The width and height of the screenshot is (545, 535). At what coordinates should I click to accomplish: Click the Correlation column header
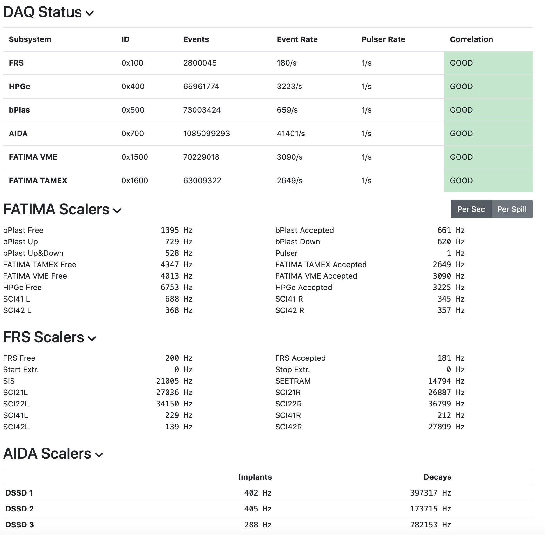(x=471, y=39)
